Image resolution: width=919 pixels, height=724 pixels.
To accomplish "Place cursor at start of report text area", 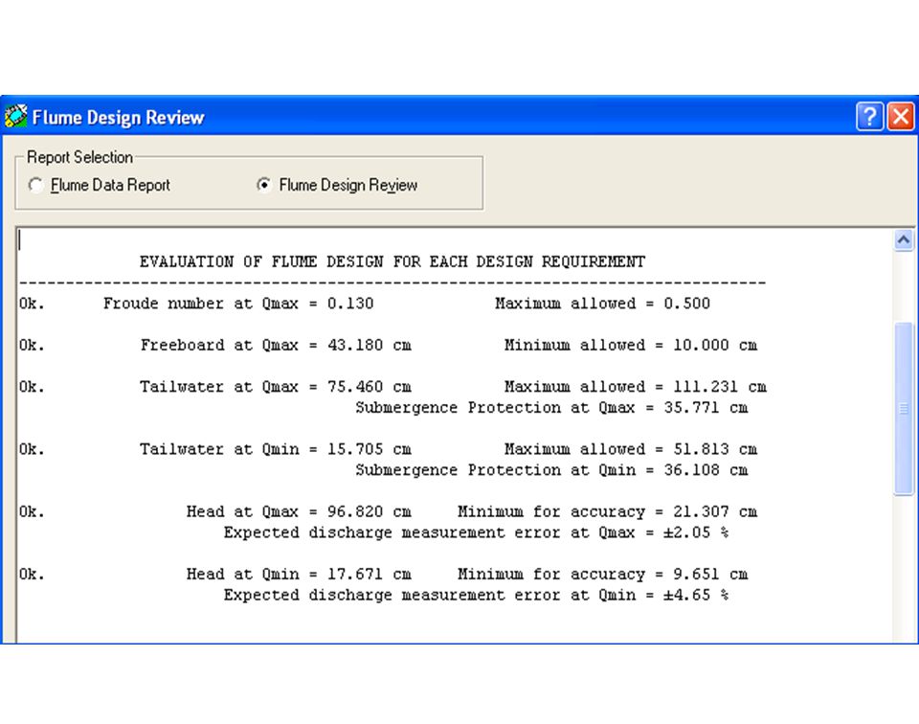I will pos(20,240).
